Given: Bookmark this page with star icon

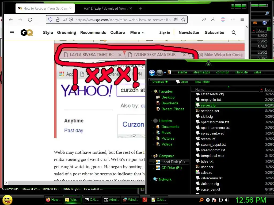Looking at the screenshot, I should pos(183,19).
